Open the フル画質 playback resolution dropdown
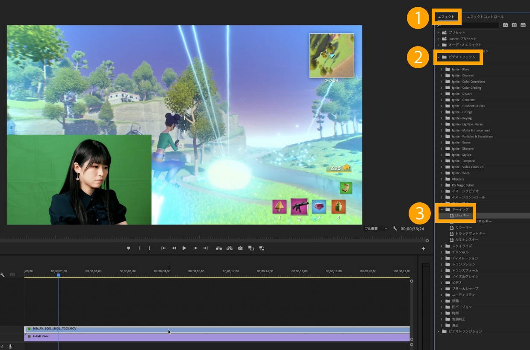530x350 pixels. point(376,229)
